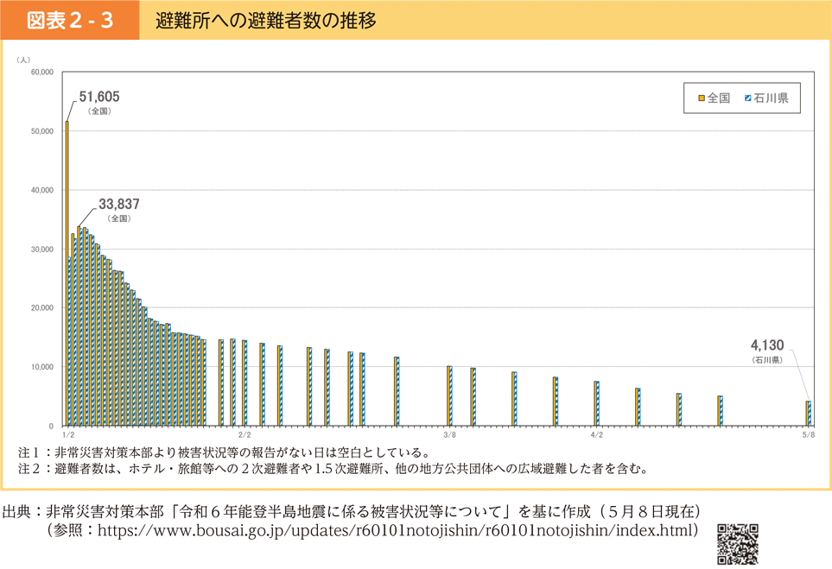Click the 図表2-3 figure number badge
Image resolution: width=832 pixels, height=569 pixels.
tap(69, 20)
